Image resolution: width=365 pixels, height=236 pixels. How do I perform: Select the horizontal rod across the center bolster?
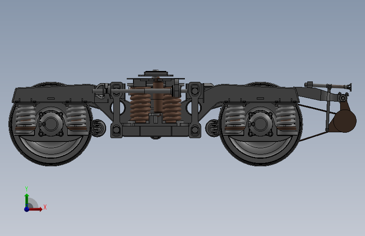[x=140, y=91]
